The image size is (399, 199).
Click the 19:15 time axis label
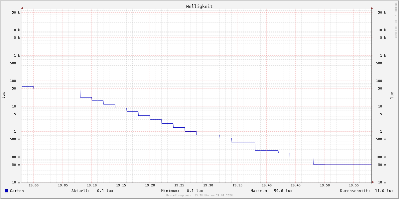pos(121,185)
